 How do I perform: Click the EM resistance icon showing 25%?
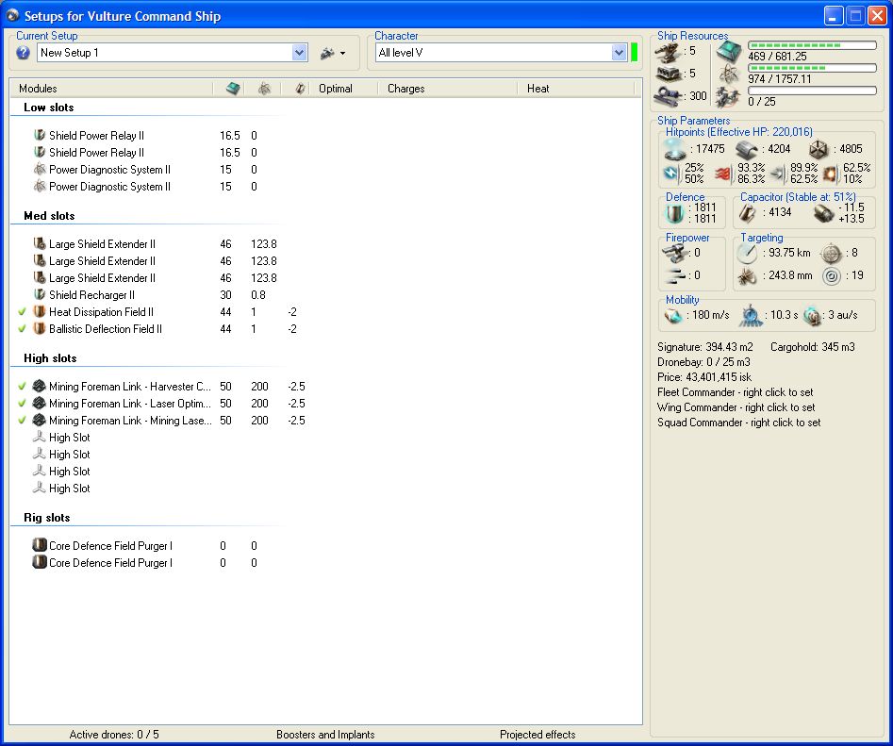(671, 174)
